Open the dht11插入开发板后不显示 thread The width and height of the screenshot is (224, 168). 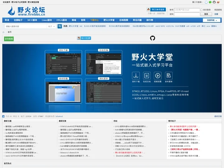coord(126,140)
